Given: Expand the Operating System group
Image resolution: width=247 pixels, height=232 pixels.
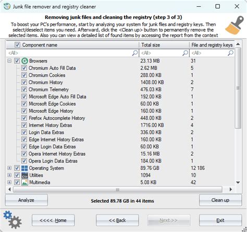Looking at the screenshot, I should (x=9, y=168).
